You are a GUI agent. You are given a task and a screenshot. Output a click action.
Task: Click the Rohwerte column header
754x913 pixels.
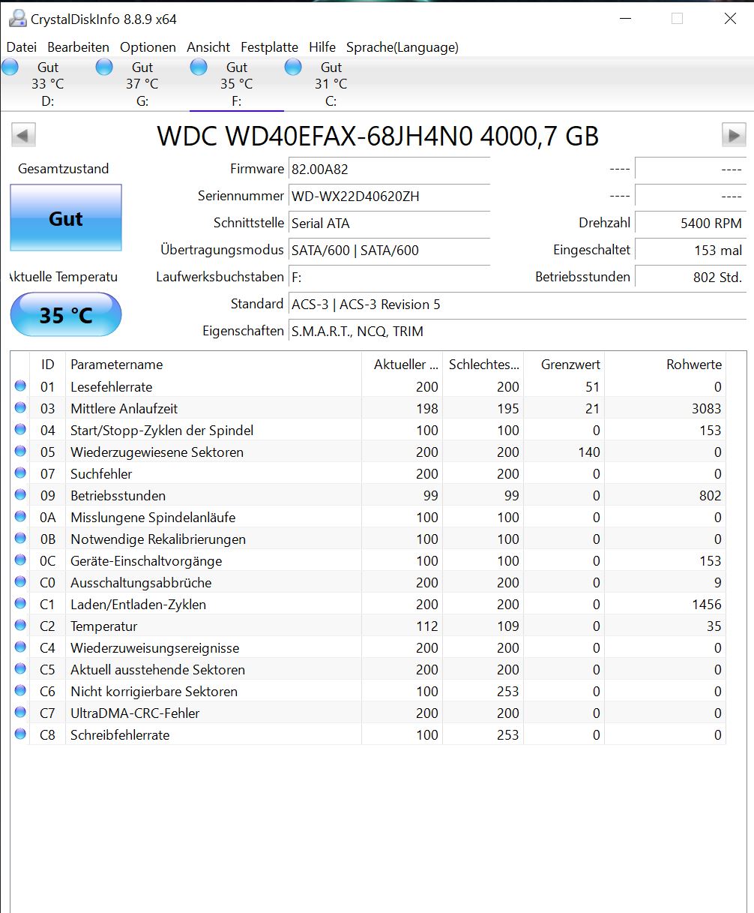[x=666, y=365]
